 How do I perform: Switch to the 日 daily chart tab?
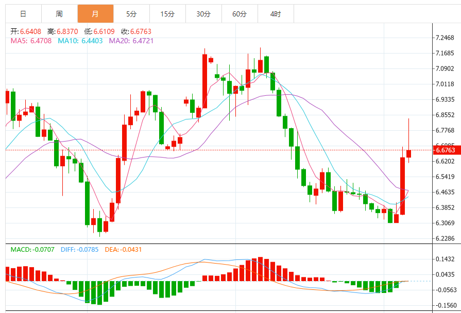tap(23, 14)
